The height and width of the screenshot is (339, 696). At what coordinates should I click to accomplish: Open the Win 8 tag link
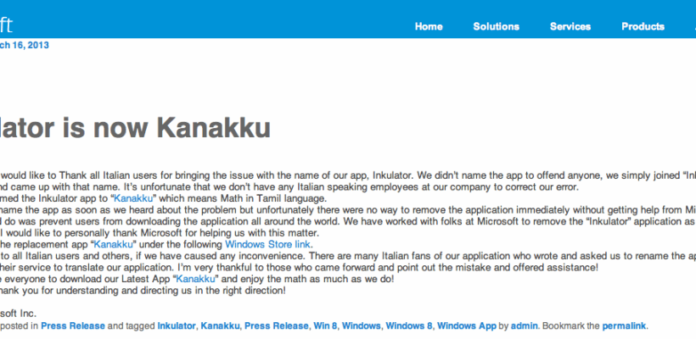[325, 326]
